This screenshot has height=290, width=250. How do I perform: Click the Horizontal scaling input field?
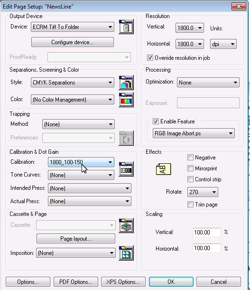(x=207, y=248)
